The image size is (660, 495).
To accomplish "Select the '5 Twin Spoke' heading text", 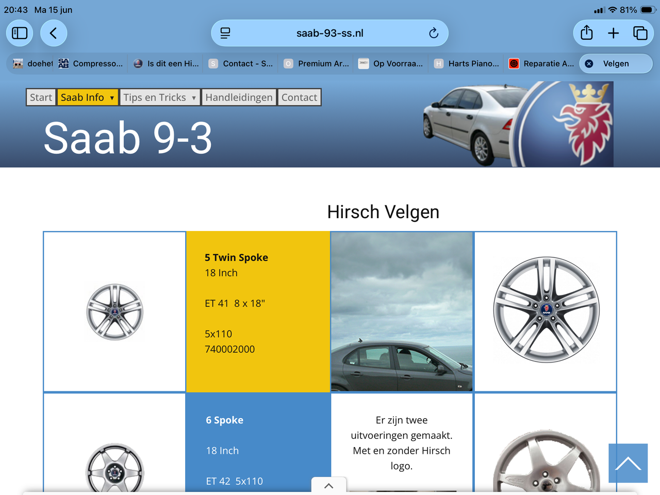I will tap(236, 257).
